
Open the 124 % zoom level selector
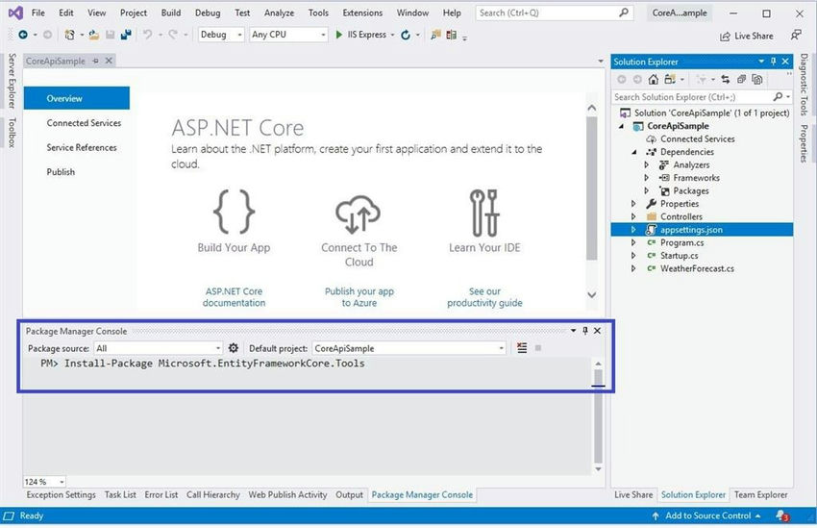click(45, 482)
